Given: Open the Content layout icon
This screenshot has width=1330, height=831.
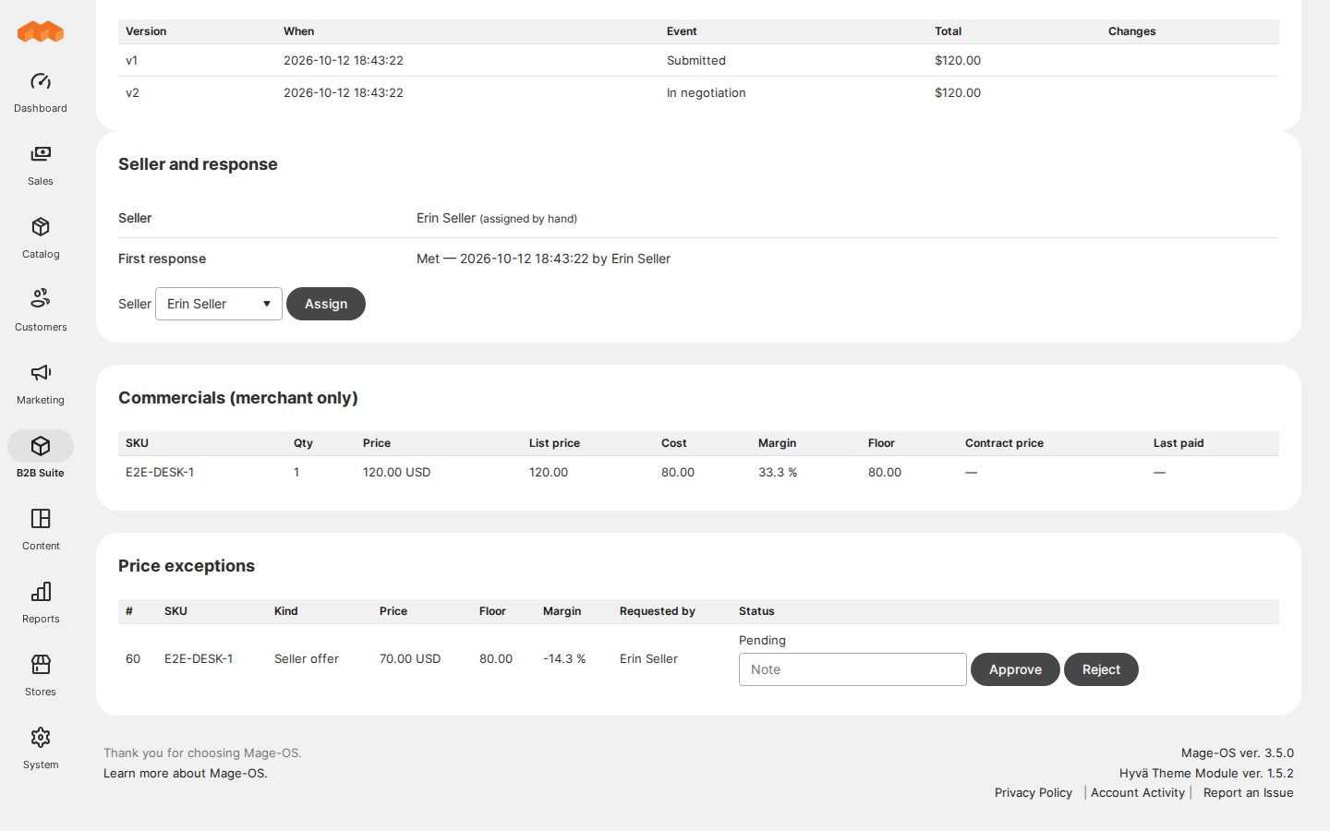Looking at the screenshot, I should [41, 519].
